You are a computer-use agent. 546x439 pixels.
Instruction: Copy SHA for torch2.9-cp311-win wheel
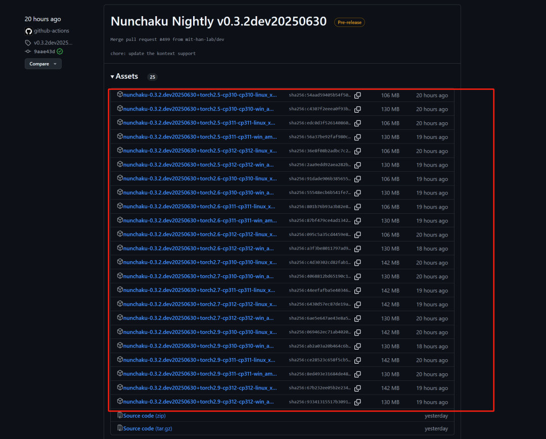tap(357, 374)
